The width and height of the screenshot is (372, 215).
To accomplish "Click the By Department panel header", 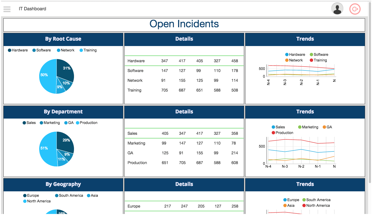I will (63, 112).
